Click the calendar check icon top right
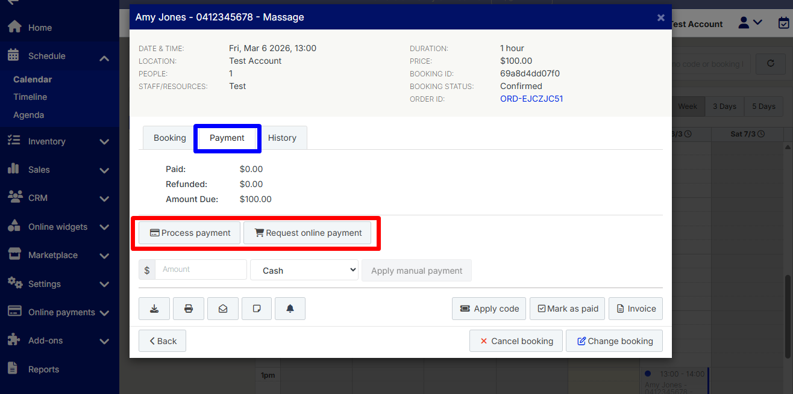The height and width of the screenshot is (394, 793). coord(783,23)
